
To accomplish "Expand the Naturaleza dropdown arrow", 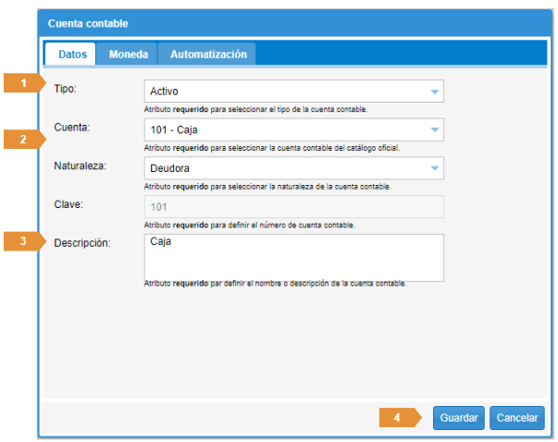I will 434,168.
